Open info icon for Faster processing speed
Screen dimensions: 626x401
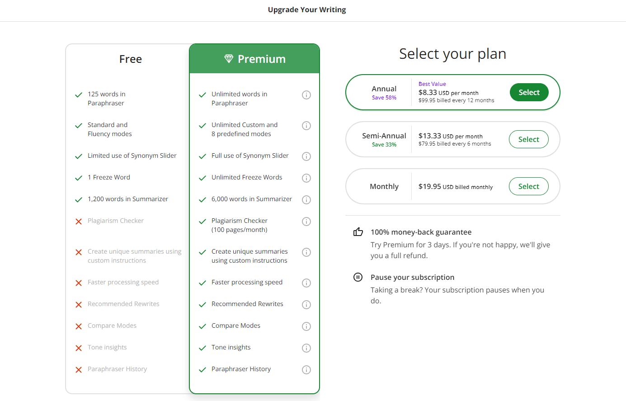306,283
